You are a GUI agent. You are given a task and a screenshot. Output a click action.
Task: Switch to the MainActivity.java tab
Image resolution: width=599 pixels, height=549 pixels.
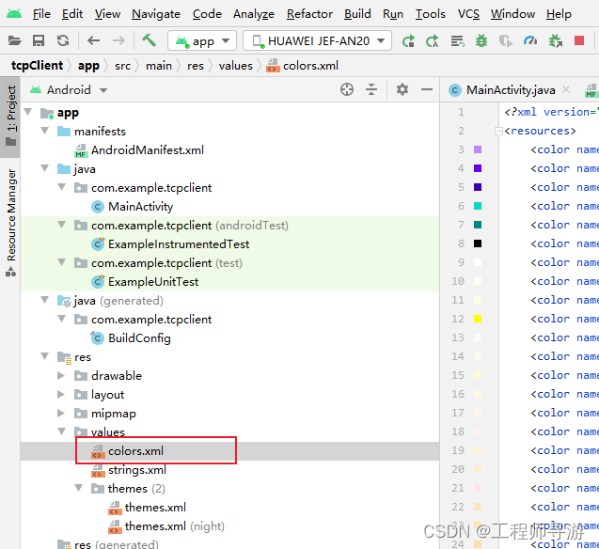[510, 90]
